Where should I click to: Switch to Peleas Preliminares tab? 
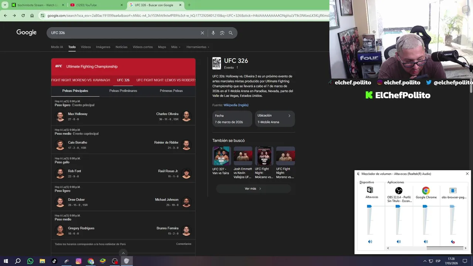tap(123, 91)
